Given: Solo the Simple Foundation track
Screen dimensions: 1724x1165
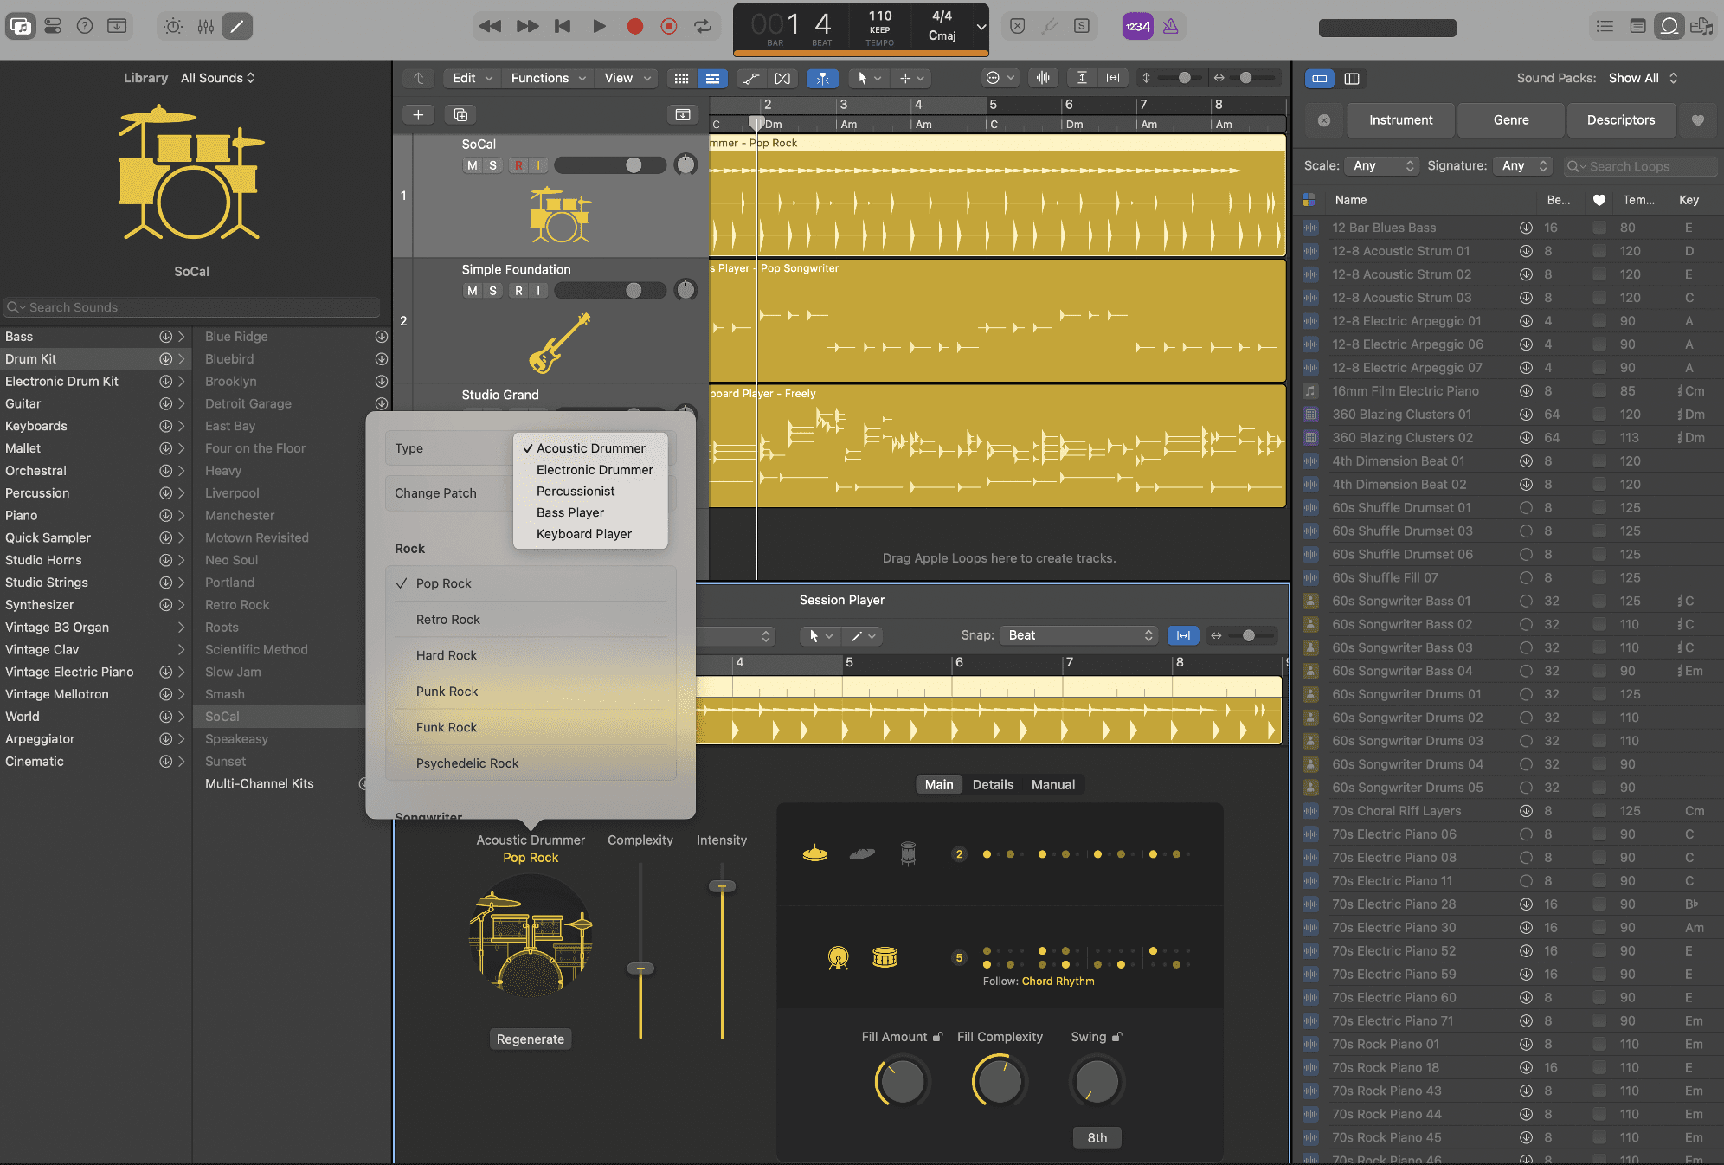Looking at the screenshot, I should click(492, 291).
